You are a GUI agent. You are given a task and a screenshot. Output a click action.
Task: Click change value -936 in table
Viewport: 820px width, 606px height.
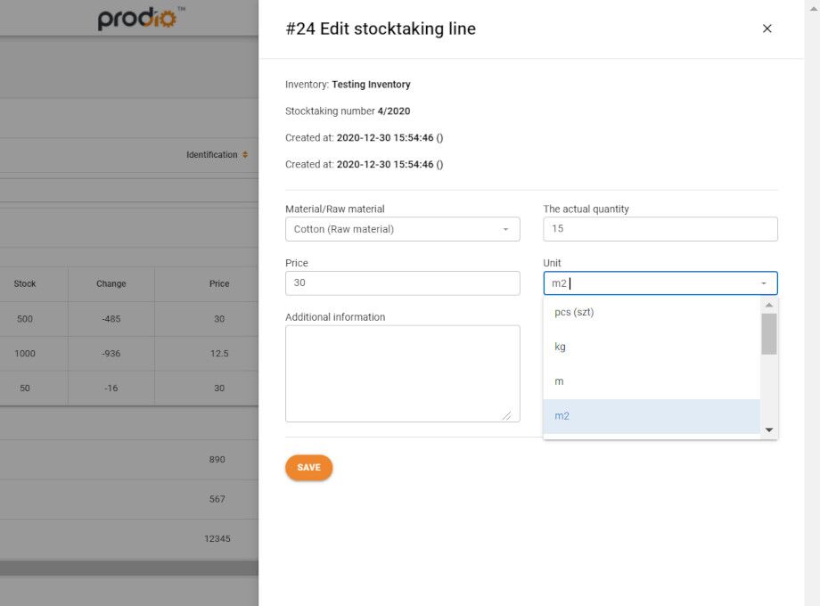click(111, 354)
